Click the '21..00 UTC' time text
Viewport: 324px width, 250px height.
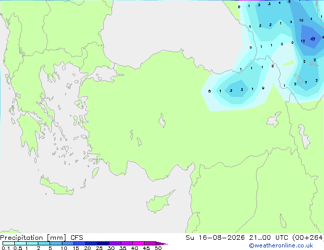click(268, 238)
